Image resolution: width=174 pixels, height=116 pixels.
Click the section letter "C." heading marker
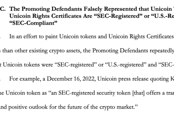point(3,9)
